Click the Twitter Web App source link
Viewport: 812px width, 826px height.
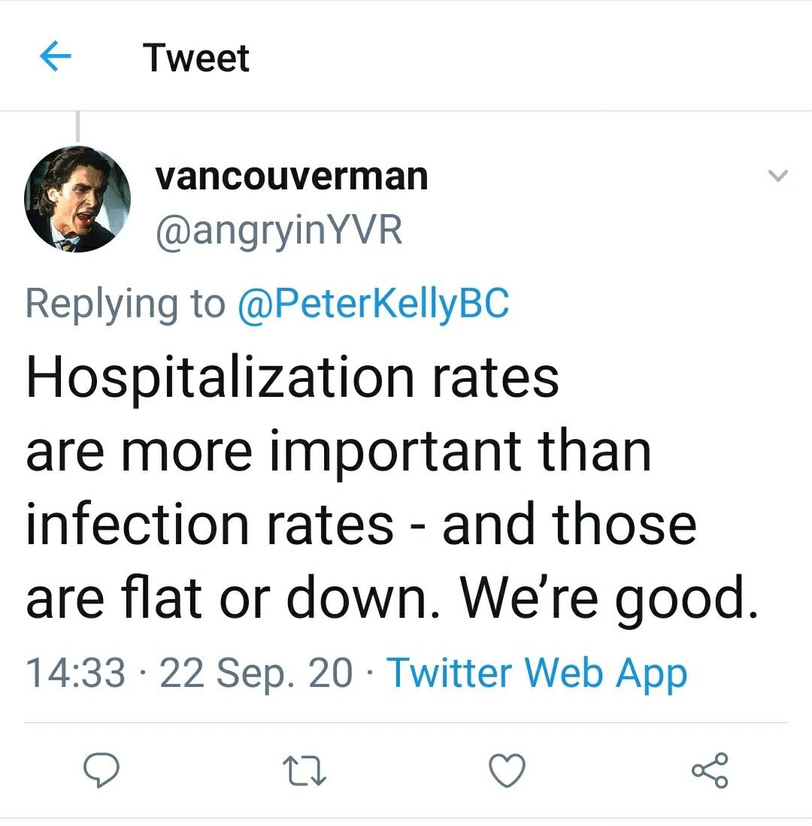pos(537,672)
